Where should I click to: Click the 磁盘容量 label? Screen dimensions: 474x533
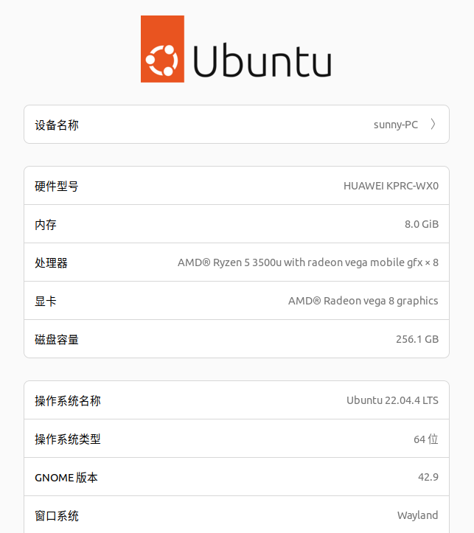pyautogui.click(x=57, y=340)
